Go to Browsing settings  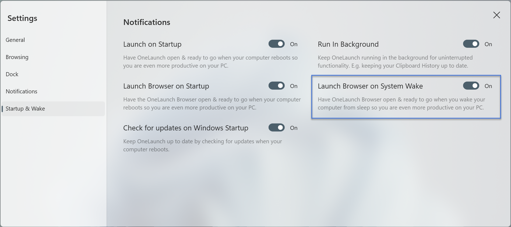click(53, 57)
